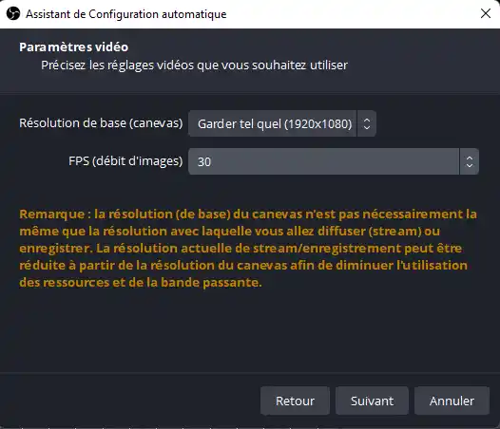The height and width of the screenshot is (429, 500).
Task: Click the Paramètres vidéo heading
Action: click(73, 47)
